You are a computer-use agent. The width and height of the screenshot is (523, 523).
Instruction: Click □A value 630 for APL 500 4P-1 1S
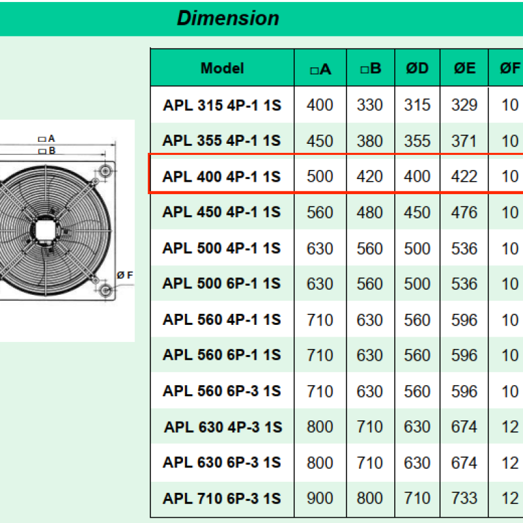[x=320, y=248]
